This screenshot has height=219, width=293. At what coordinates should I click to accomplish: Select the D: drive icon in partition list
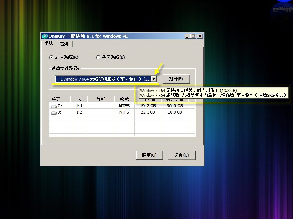pos(54,112)
